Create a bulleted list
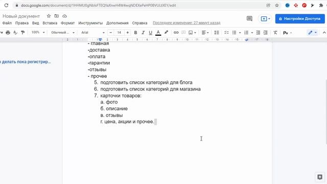Screen dimensions: 327x184 [x=234, y=33]
